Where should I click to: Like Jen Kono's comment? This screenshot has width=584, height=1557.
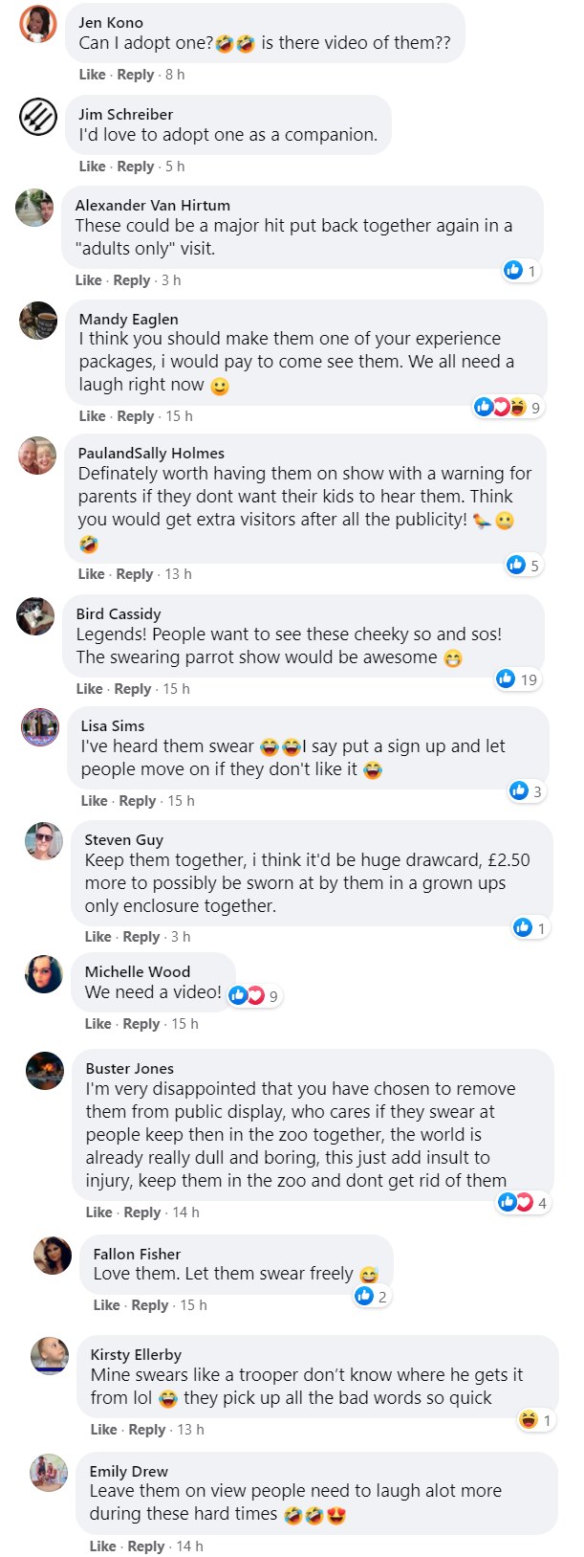(92, 75)
